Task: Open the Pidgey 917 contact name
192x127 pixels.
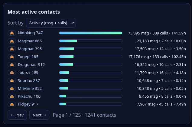Action: 28,104
